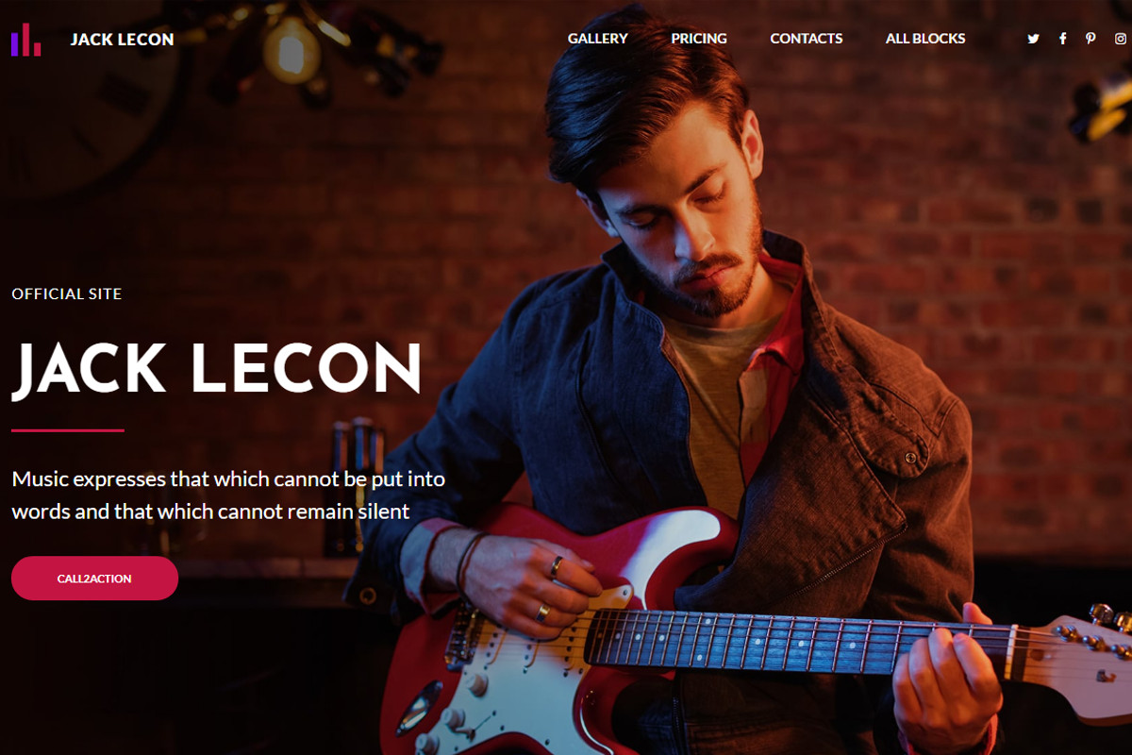This screenshot has height=755, width=1132.
Task: Open the Pinterest social icon
Action: 1090,39
